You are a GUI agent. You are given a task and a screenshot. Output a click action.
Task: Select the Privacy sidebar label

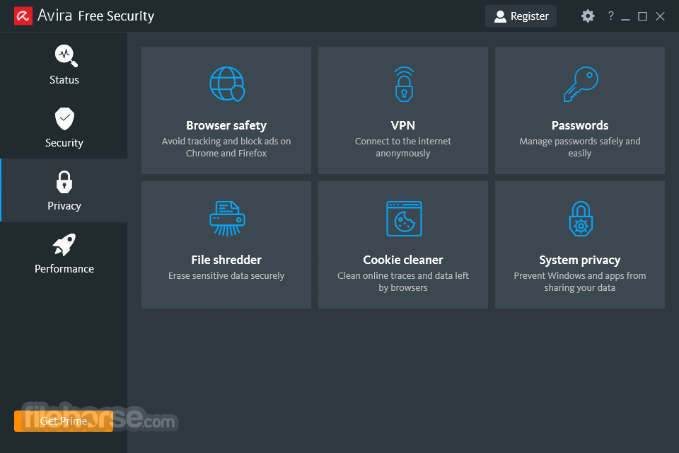click(64, 206)
